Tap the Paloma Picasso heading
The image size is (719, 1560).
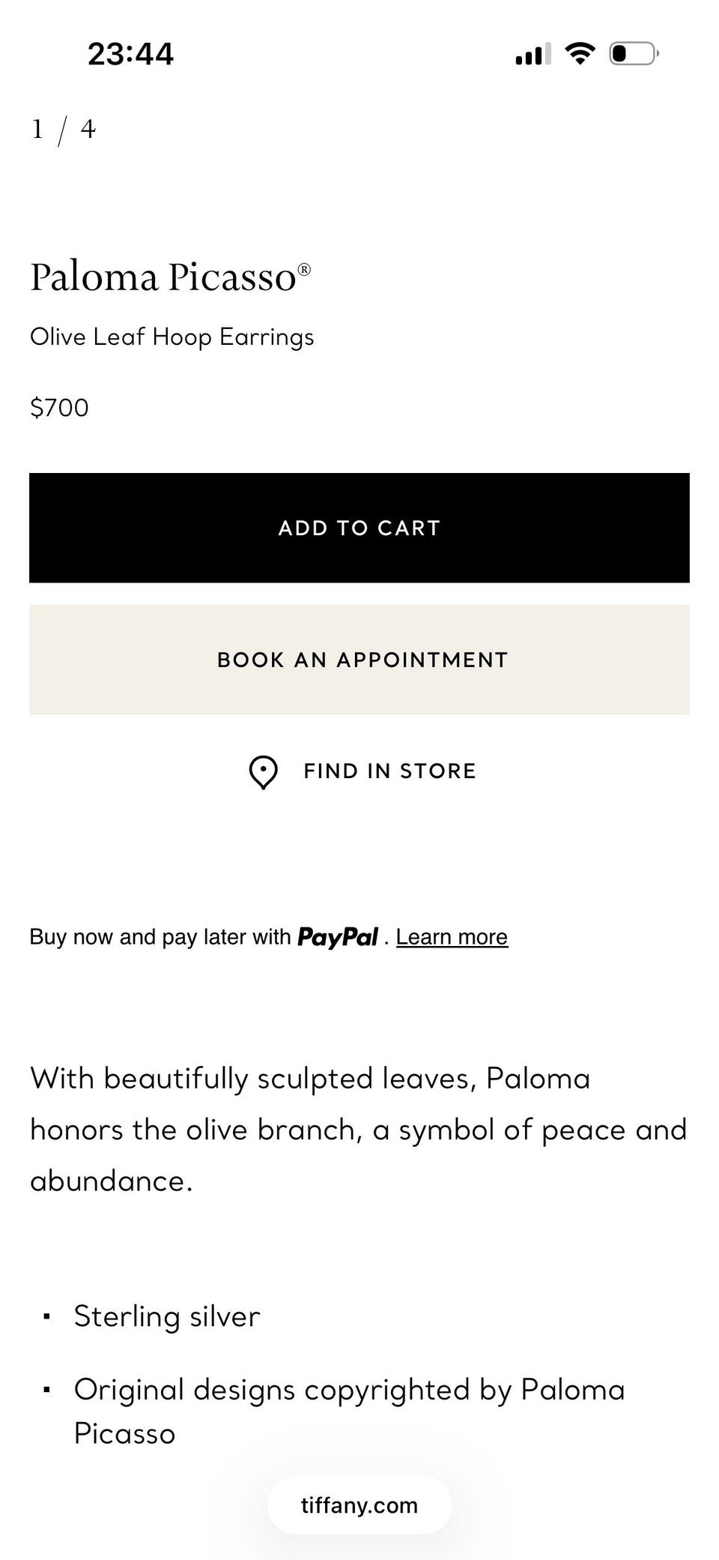[171, 277]
